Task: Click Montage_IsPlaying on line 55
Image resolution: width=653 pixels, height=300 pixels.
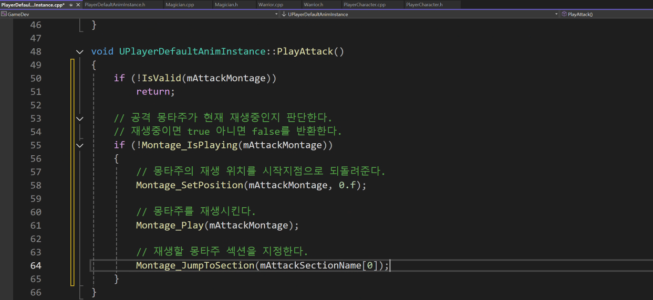Action: point(190,145)
